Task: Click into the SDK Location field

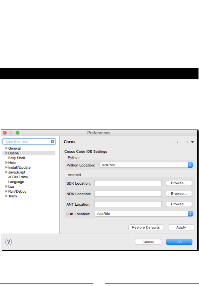Action: (128, 183)
